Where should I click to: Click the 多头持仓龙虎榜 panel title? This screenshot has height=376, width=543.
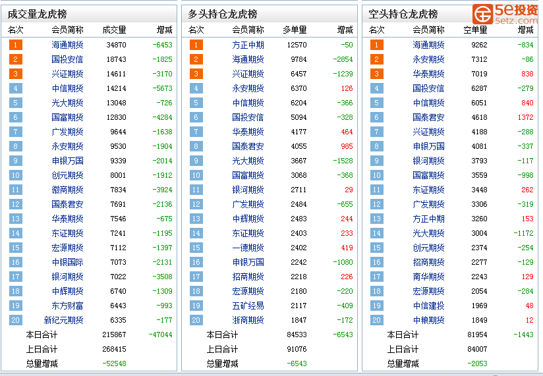[x=223, y=14]
